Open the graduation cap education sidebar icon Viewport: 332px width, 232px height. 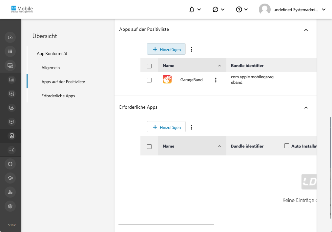[x=10, y=178]
